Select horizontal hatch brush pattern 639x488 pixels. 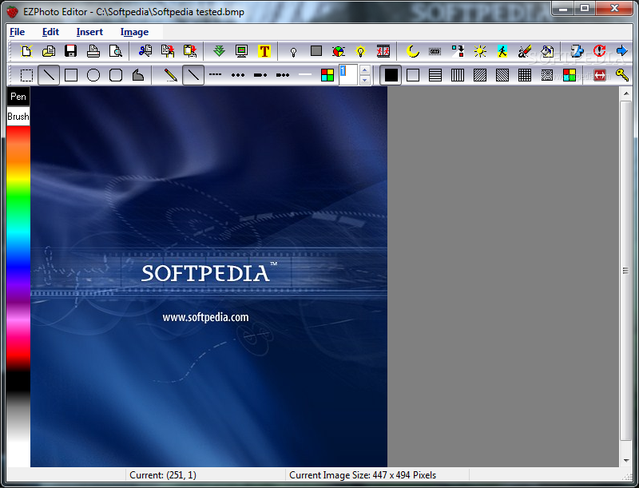pyautogui.click(x=435, y=75)
